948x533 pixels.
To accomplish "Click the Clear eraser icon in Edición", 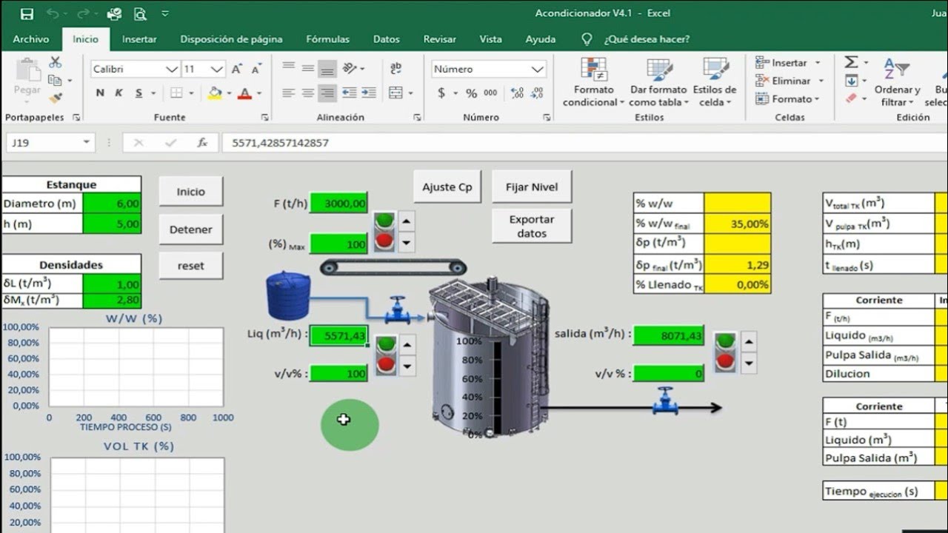I will pos(851,98).
